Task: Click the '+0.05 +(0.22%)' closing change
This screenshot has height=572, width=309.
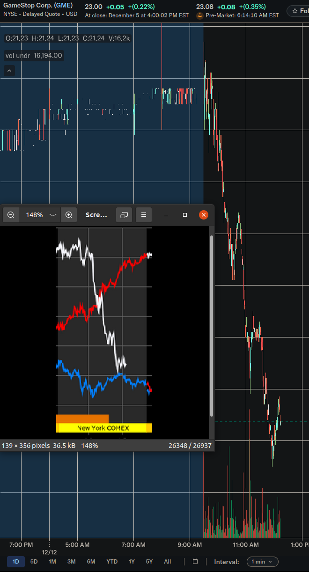Action: coord(130,7)
